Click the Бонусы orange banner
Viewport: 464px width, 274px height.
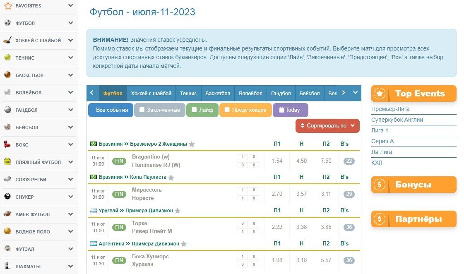pyautogui.click(x=414, y=185)
